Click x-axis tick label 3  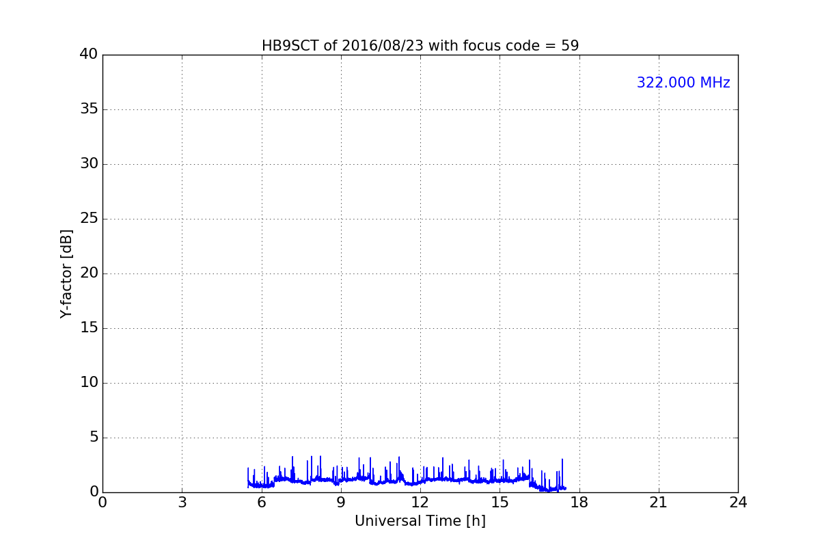tap(182, 503)
